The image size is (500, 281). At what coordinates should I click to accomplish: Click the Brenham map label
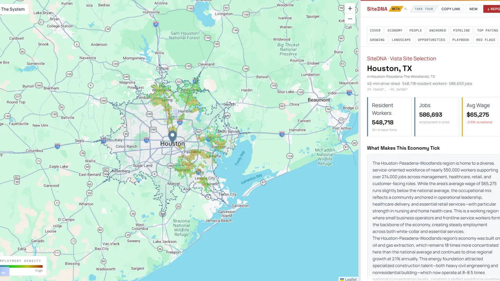[51, 88]
